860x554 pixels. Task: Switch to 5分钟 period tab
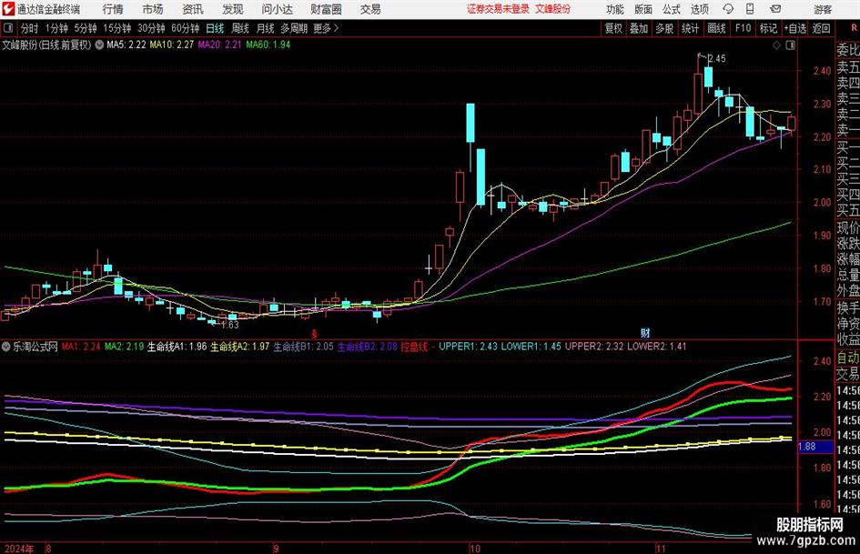(x=86, y=28)
